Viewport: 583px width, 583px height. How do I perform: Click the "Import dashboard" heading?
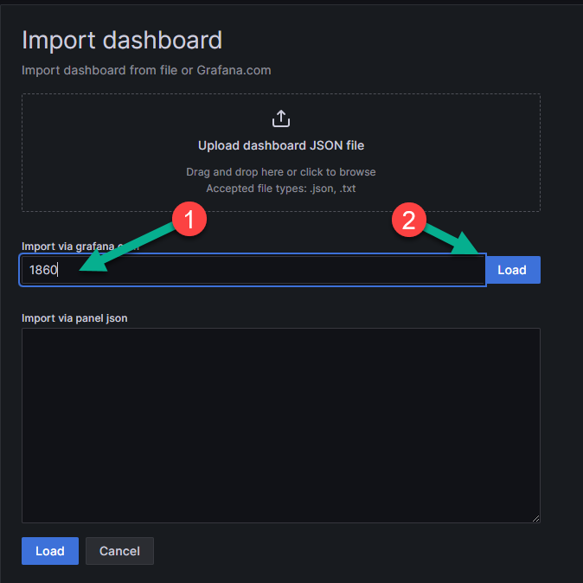coord(122,40)
